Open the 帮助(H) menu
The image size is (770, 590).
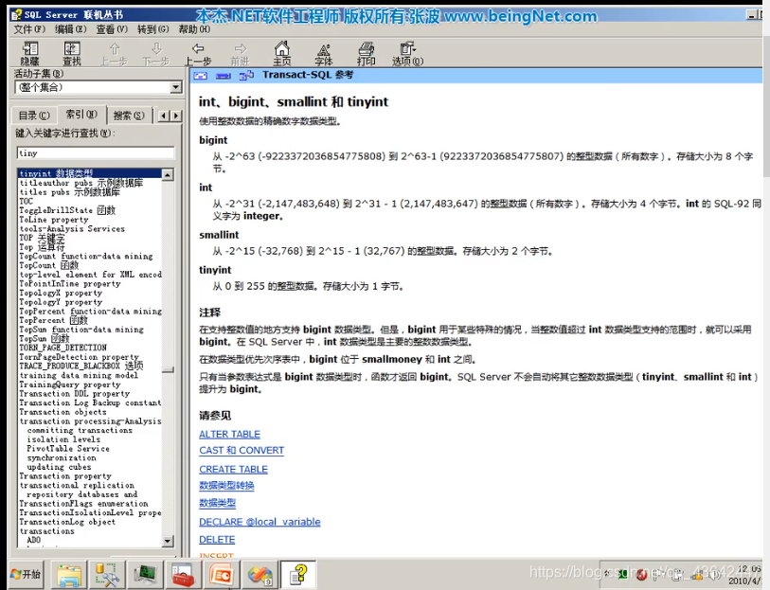pyautogui.click(x=194, y=29)
